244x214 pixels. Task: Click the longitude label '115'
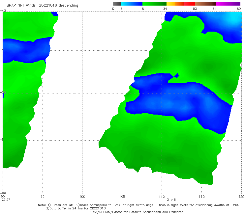click(x=201, y=197)
